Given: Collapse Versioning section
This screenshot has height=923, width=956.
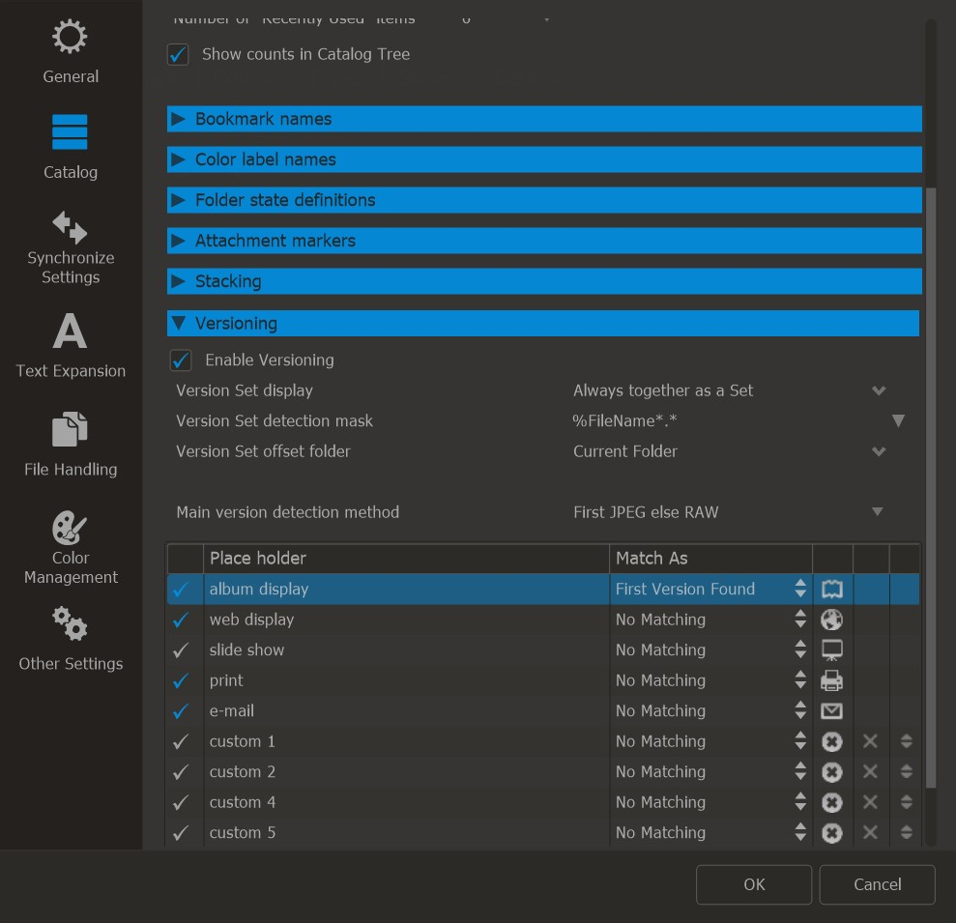Looking at the screenshot, I should coord(542,323).
